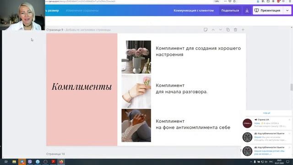293x165 pixels.
Task: Select the hand on knee image
Action: tap(136, 125)
